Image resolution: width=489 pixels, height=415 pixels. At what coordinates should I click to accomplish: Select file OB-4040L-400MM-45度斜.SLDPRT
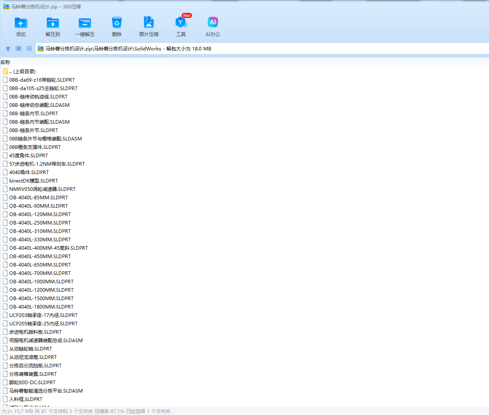pos(49,248)
